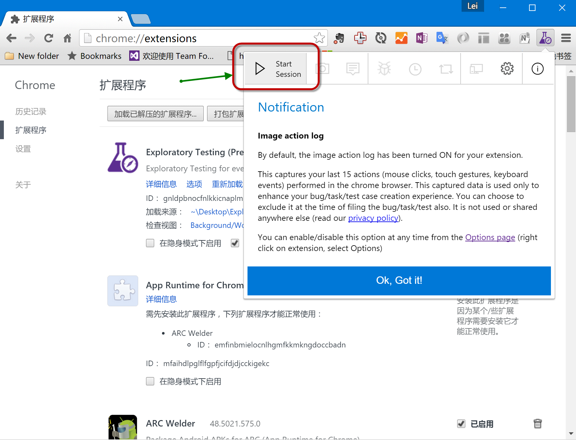Screen dimensions: 576x440
Task: Click the App Runtime puzzle piece thumbnail
Action: coord(123,291)
